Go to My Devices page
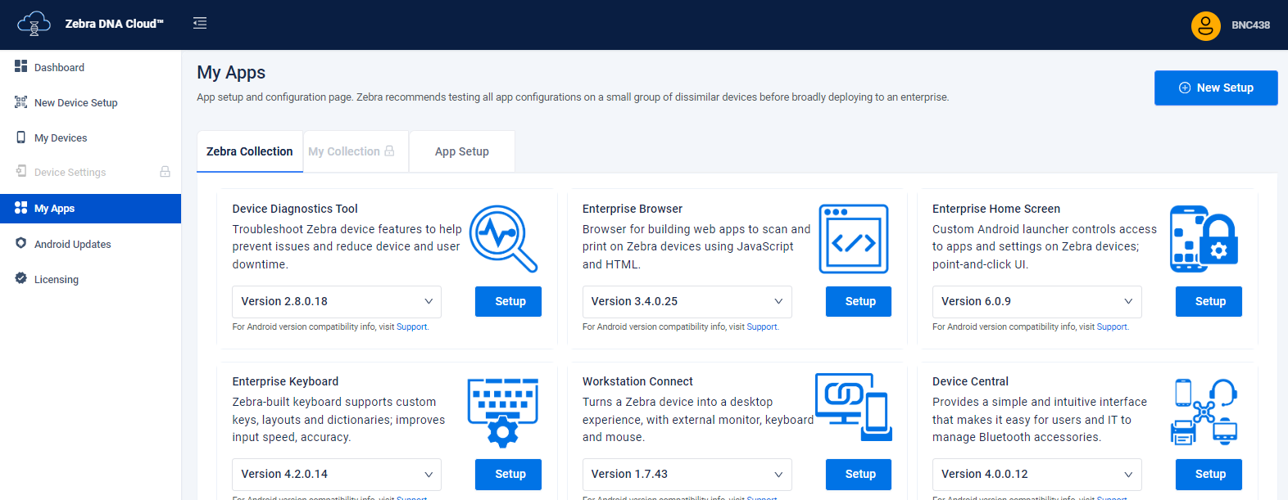This screenshot has width=1288, height=500. pyautogui.click(x=90, y=137)
